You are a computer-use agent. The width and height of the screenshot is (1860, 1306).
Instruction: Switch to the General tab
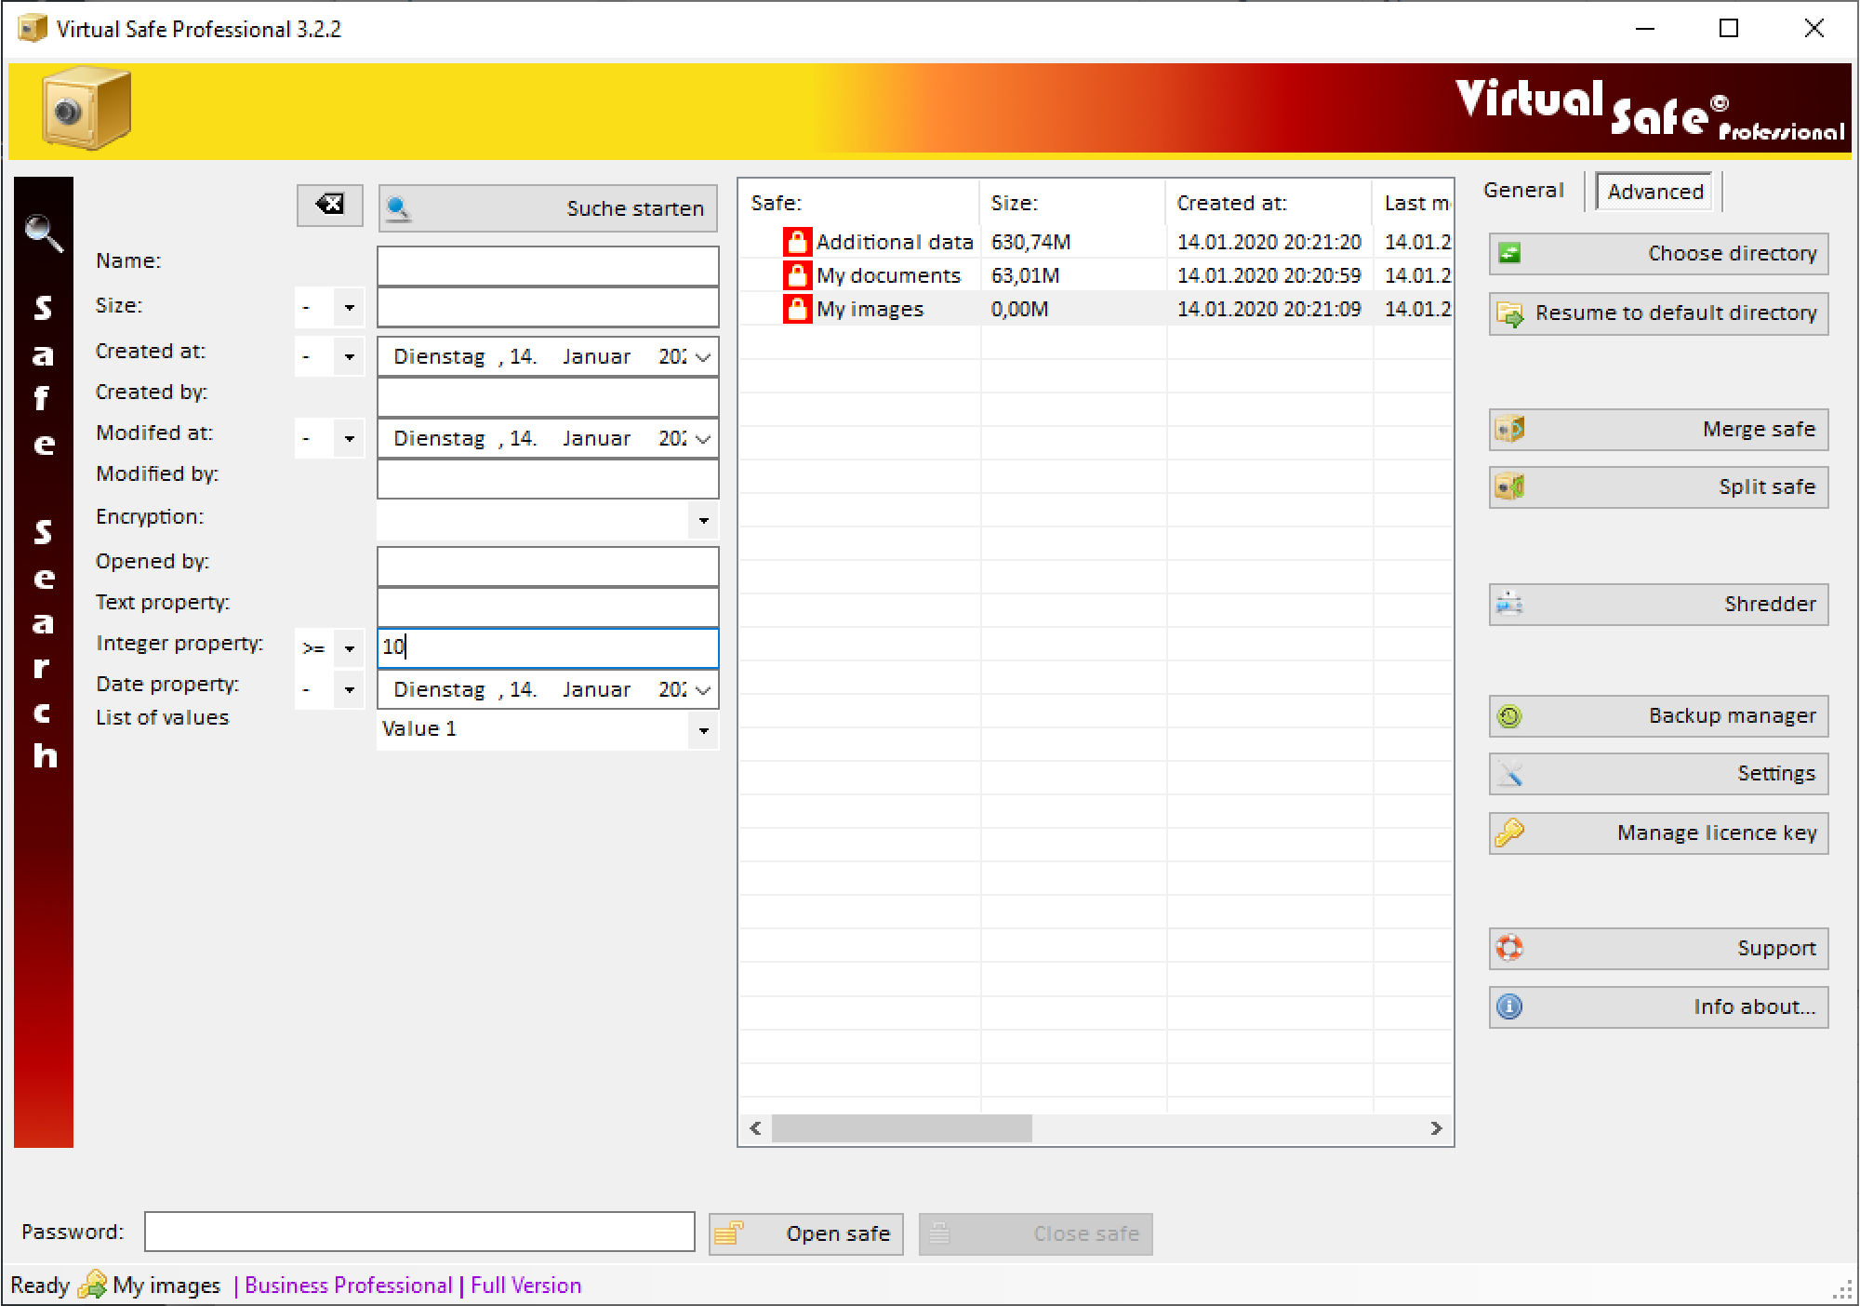point(1523,191)
